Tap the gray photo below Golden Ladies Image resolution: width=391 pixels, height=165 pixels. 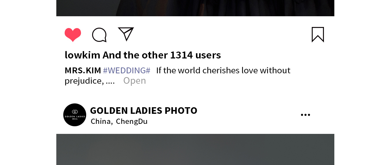(195, 149)
